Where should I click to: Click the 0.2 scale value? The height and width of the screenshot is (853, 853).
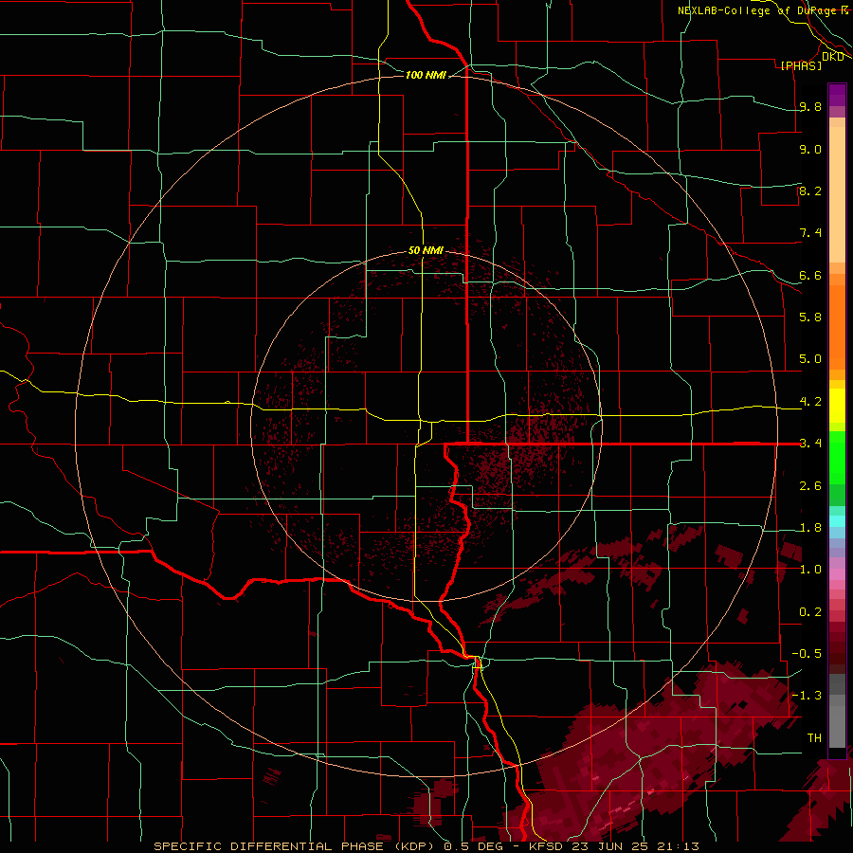[810, 612]
